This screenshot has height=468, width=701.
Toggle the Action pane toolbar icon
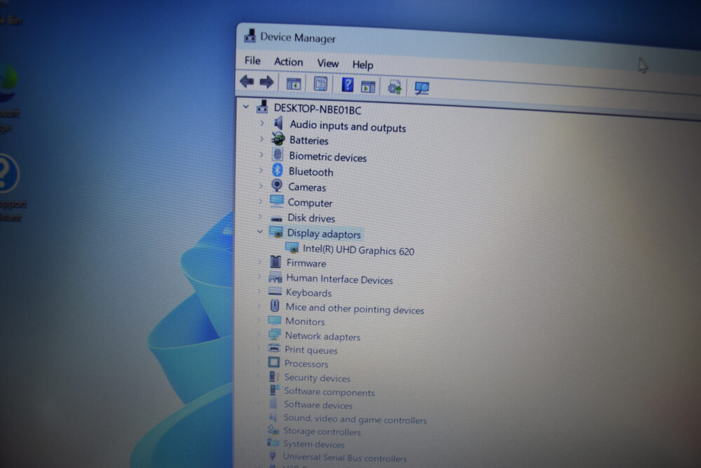pyautogui.click(x=368, y=86)
